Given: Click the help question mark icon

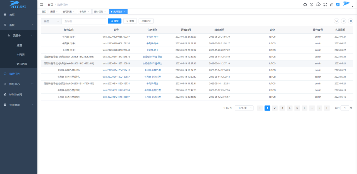Looking at the screenshot, I should [x=311, y=5].
